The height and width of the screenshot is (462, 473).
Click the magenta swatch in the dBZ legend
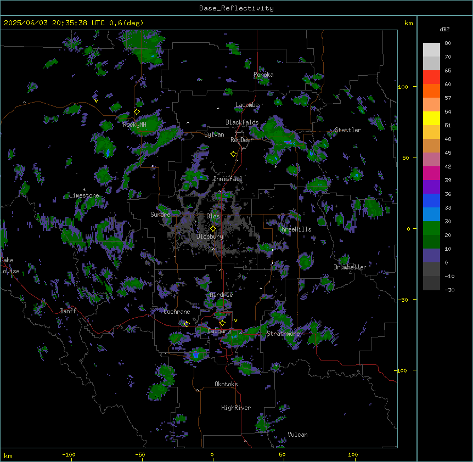(x=431, y=173)
